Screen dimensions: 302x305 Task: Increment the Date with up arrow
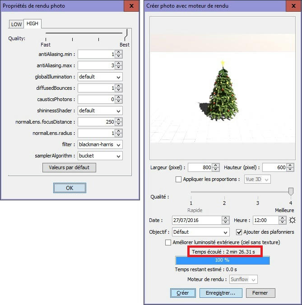coord(225,218)
